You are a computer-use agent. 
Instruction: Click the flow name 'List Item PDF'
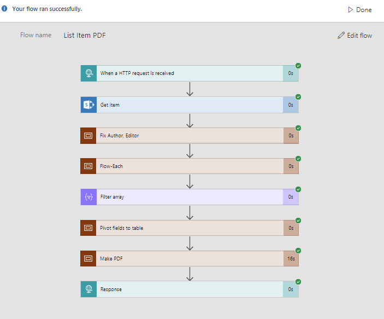point(85,36)
